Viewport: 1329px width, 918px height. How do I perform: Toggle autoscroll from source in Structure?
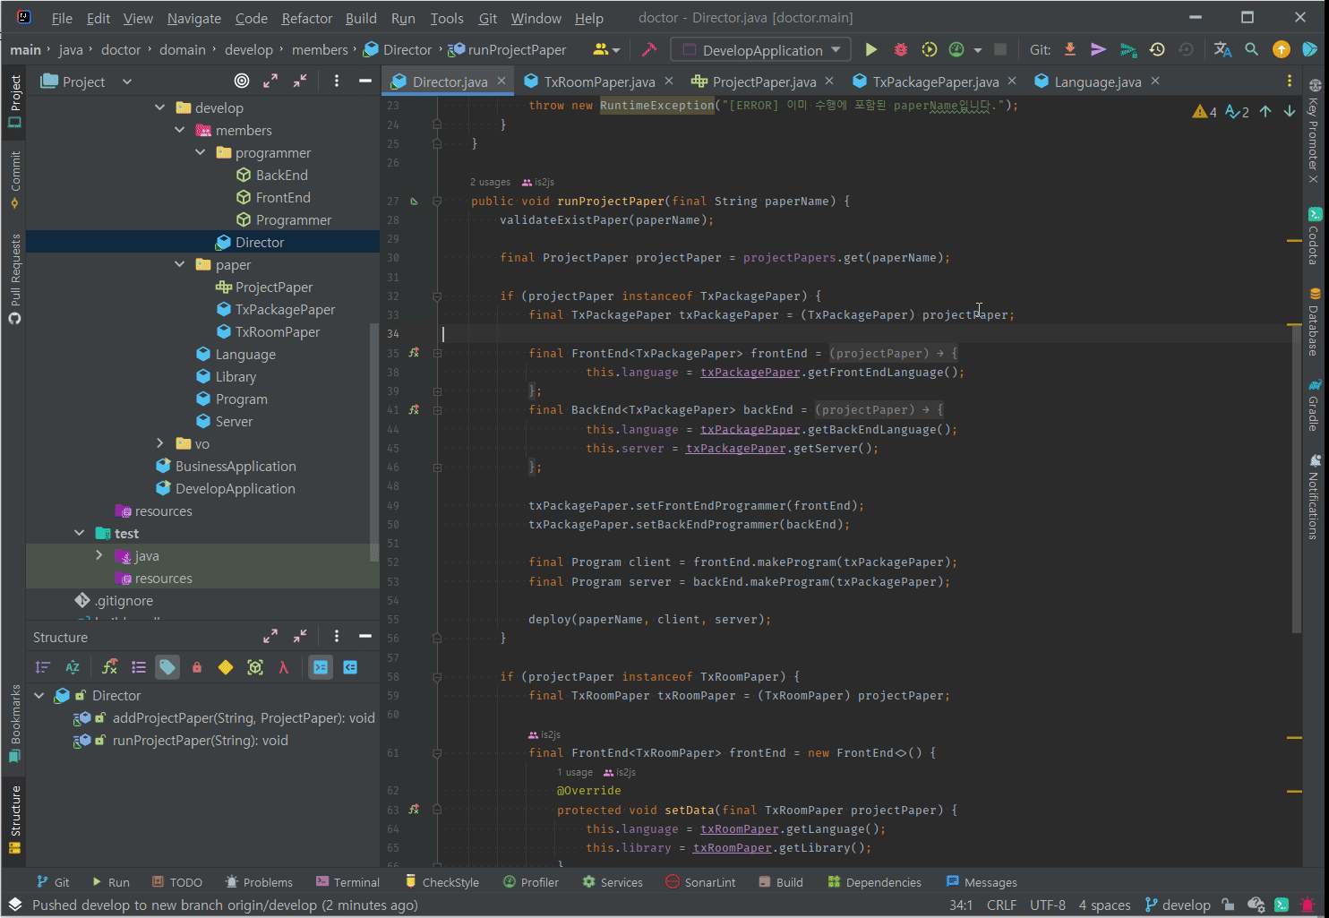point(350,667)
